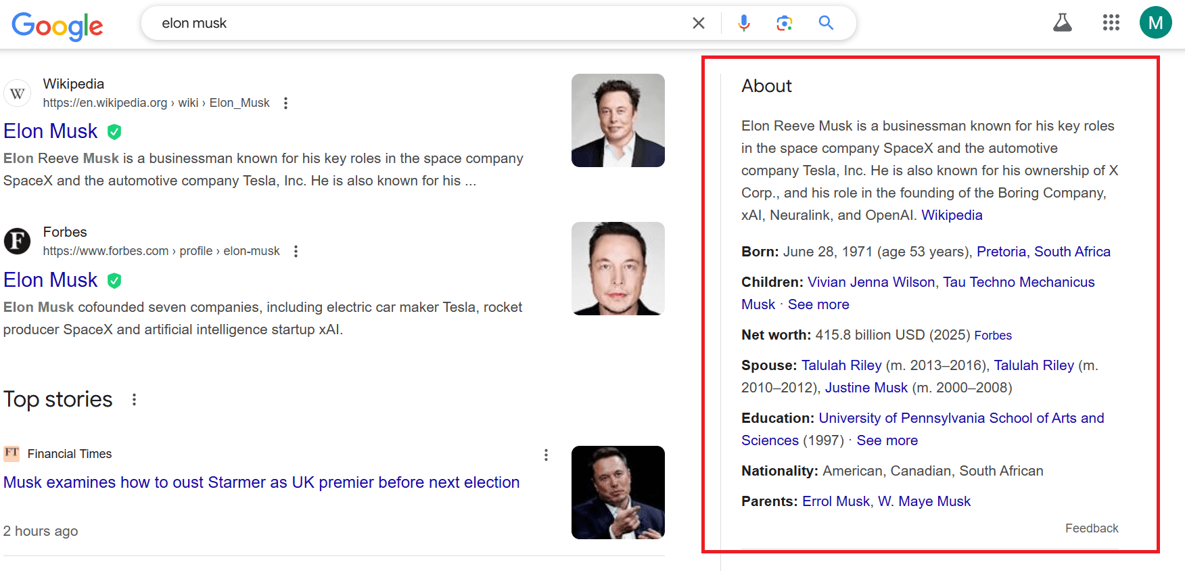Click the magnifying glass search button
This screenshot has height=571, width=1185.
point(826,23)
